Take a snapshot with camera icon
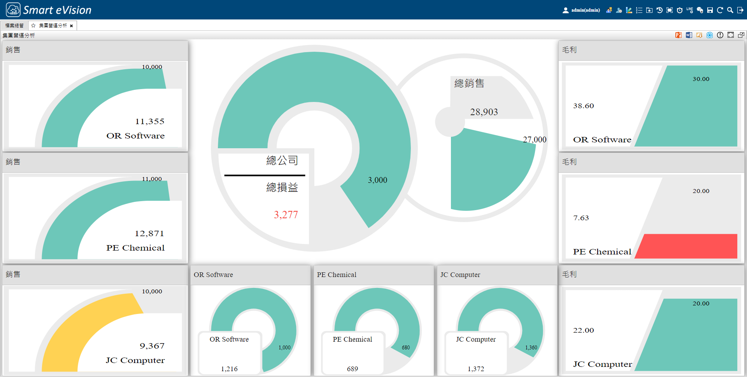 click(x=710, y=35)
